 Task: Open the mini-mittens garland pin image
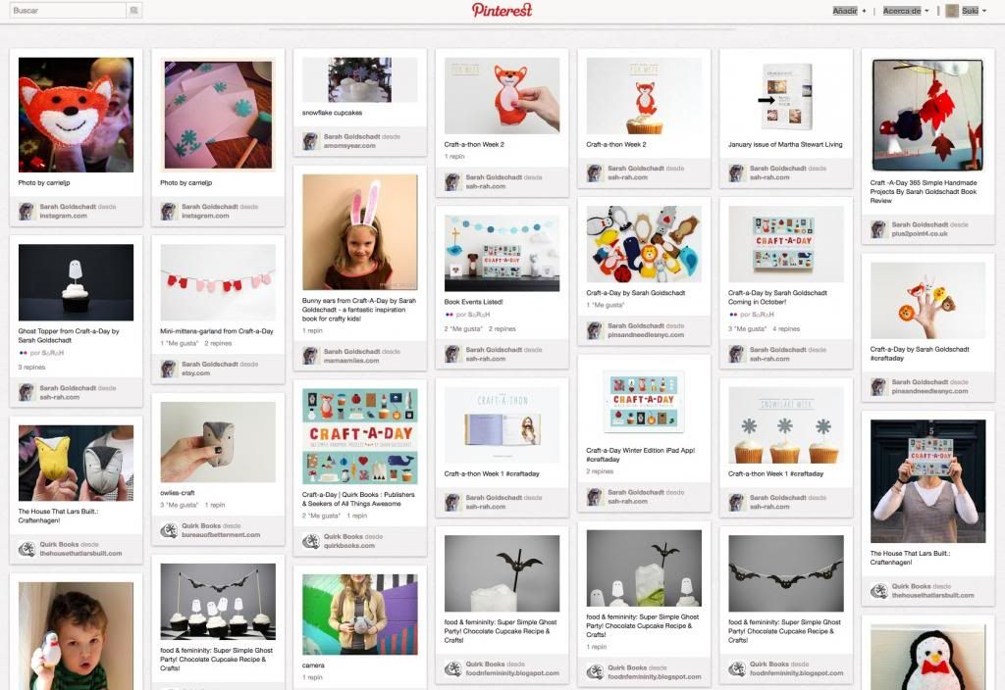pyautogui.click(x=218, y=282)
